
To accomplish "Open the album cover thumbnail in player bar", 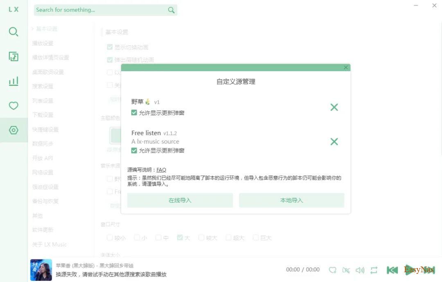I will [41, 270].
